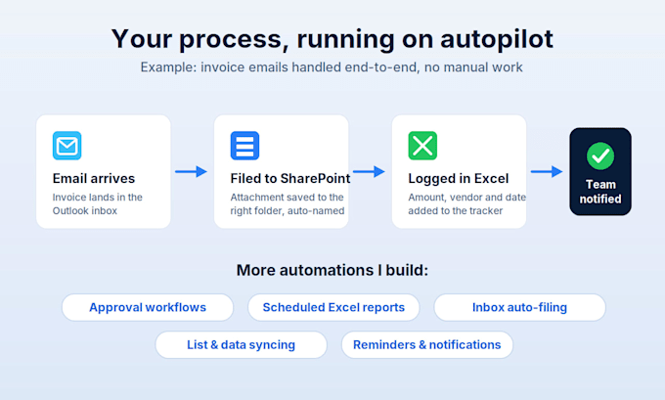The width and height of the screenshot is (665, 400).
Task: Click the Amount, vendor and date description
Action: (x=466, y=204)
